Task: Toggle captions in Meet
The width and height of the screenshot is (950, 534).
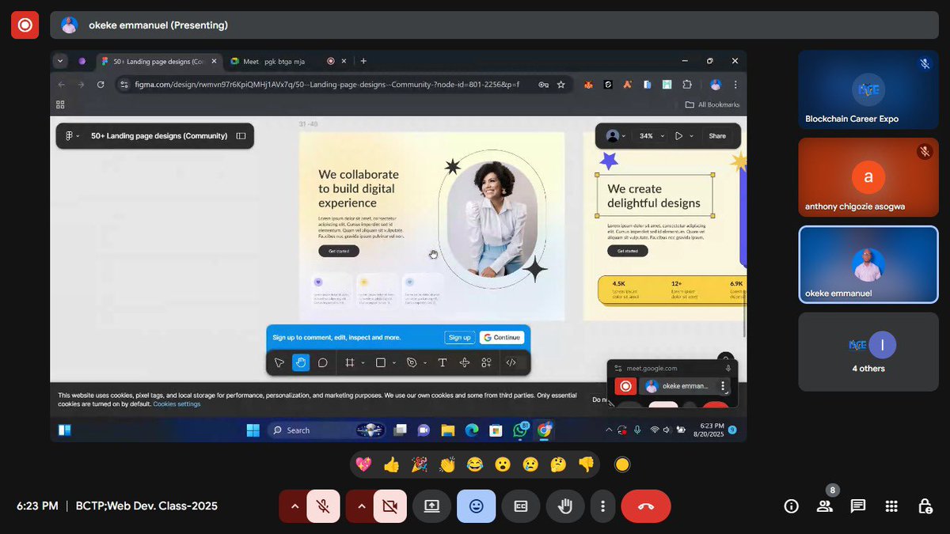Action: pos(521,506)
